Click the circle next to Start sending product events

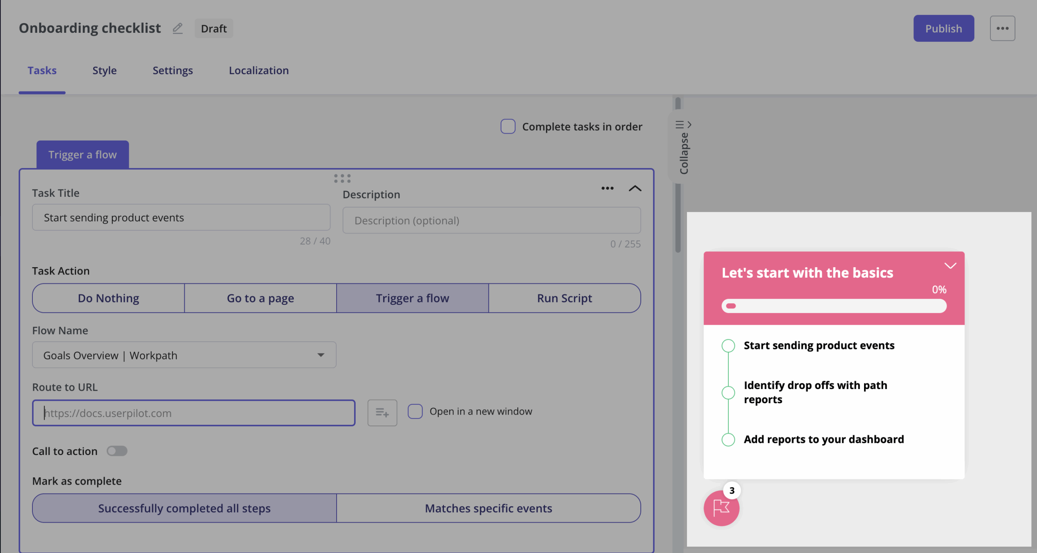pos(728,346)
